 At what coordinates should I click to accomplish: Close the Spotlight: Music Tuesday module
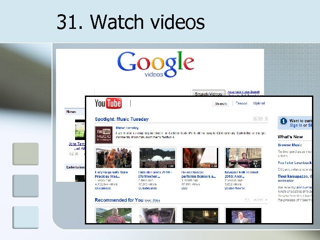266,119
